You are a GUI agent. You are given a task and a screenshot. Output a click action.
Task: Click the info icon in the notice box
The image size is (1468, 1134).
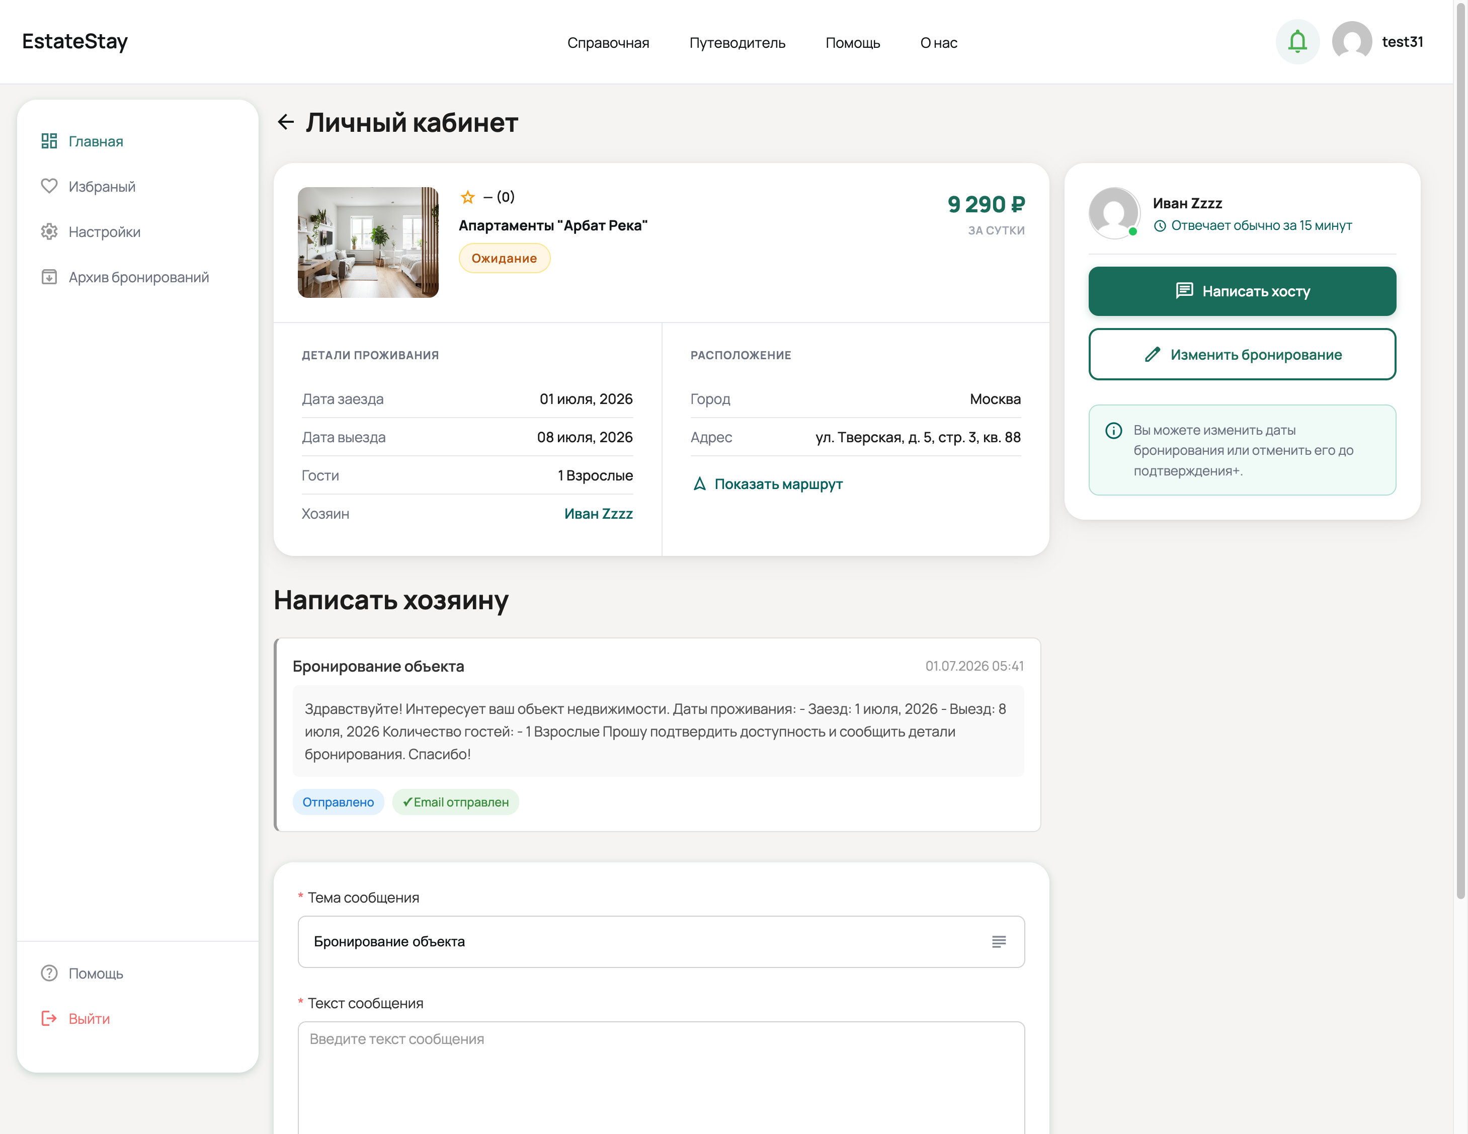pyautogui.click(x=1114, y=430)
